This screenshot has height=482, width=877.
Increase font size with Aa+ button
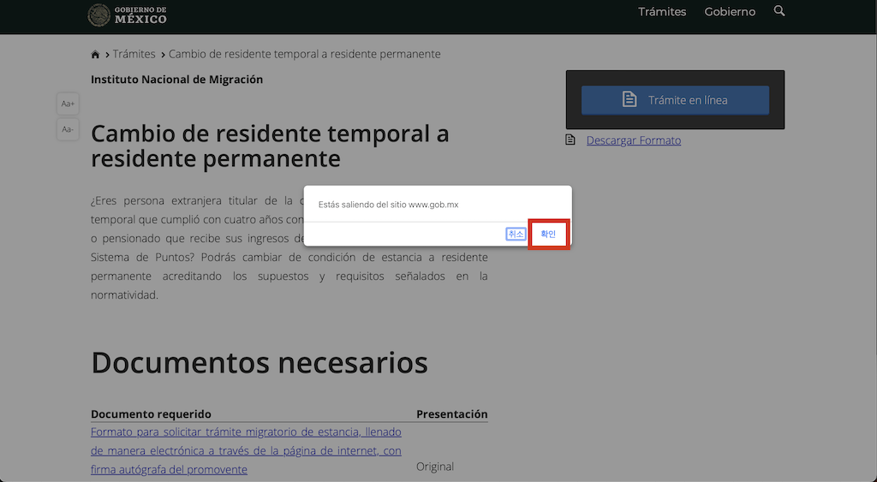tap(68, 104)
